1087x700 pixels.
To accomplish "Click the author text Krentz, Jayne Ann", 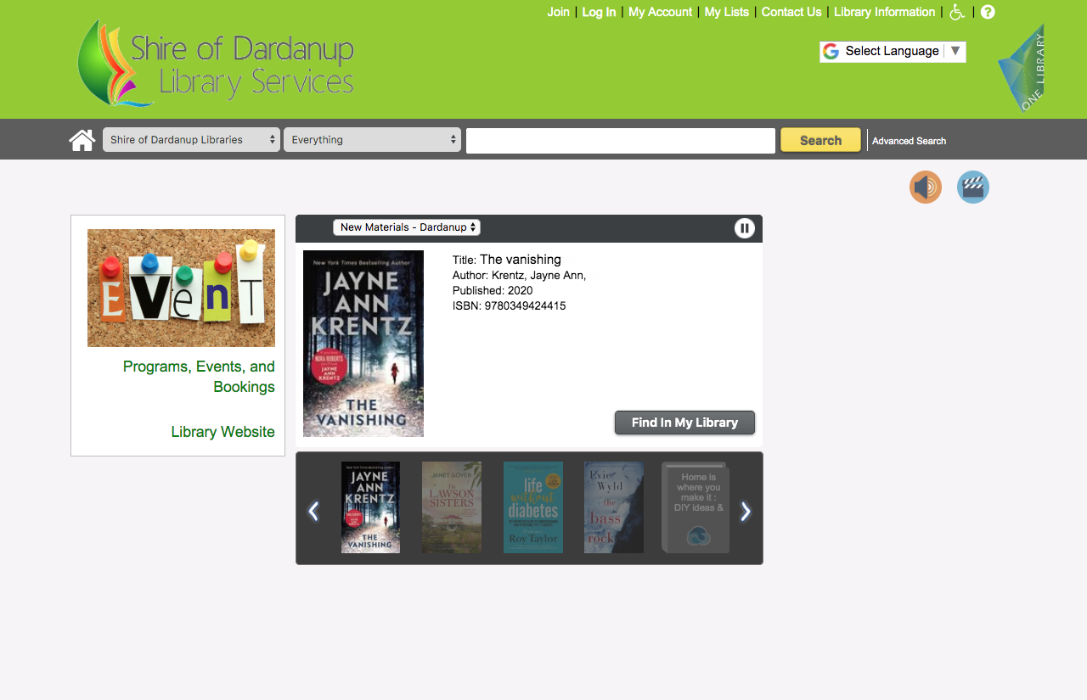I will coord(538,275).
